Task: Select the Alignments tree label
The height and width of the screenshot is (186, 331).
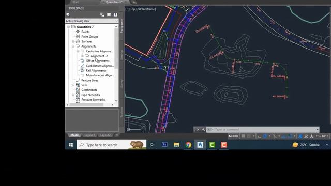Action: pos(89,47)
